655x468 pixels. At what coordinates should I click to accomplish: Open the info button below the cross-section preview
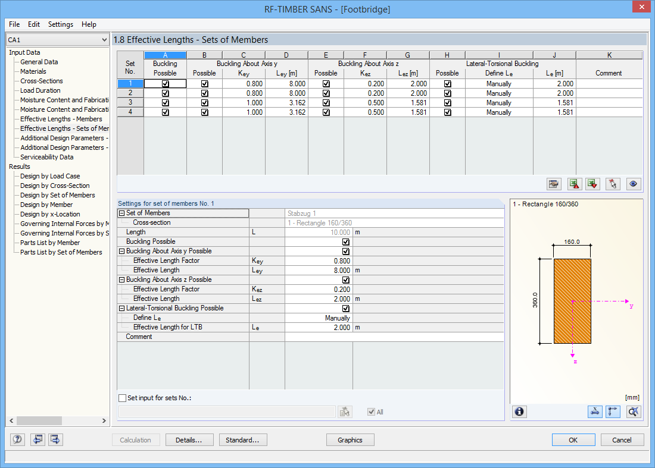click(519, 412)
